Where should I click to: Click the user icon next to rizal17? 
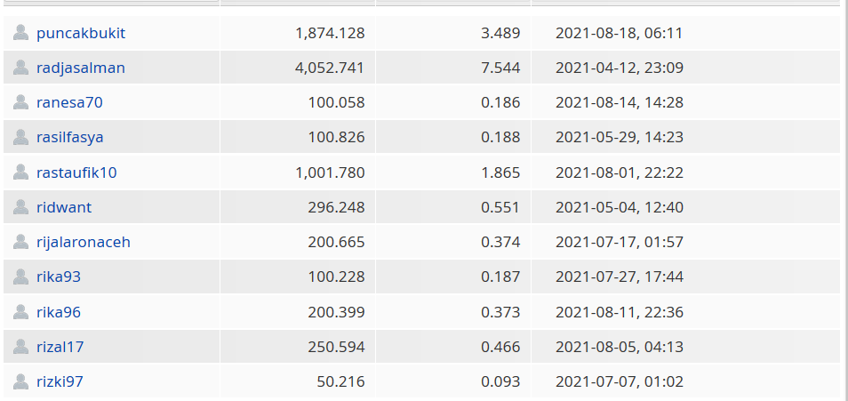(20, 347)
